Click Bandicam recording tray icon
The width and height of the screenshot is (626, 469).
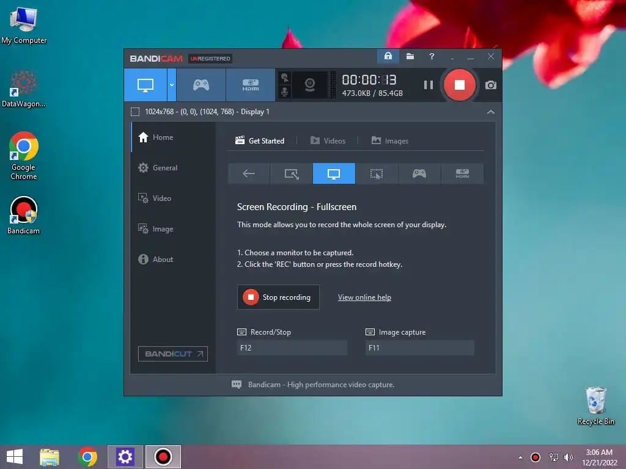pyautogui.click(x=536, y=457)
